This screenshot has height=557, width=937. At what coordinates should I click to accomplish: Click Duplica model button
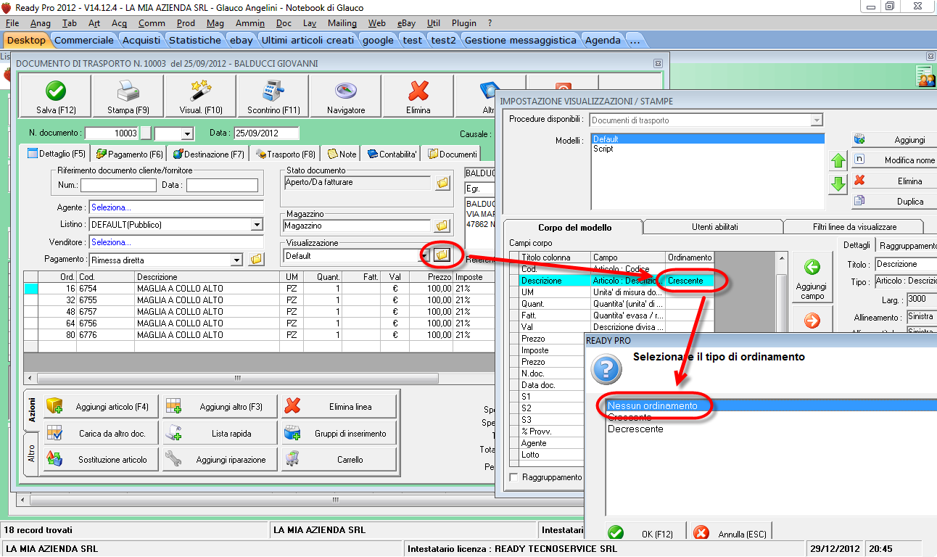click(x=894, y=201)
